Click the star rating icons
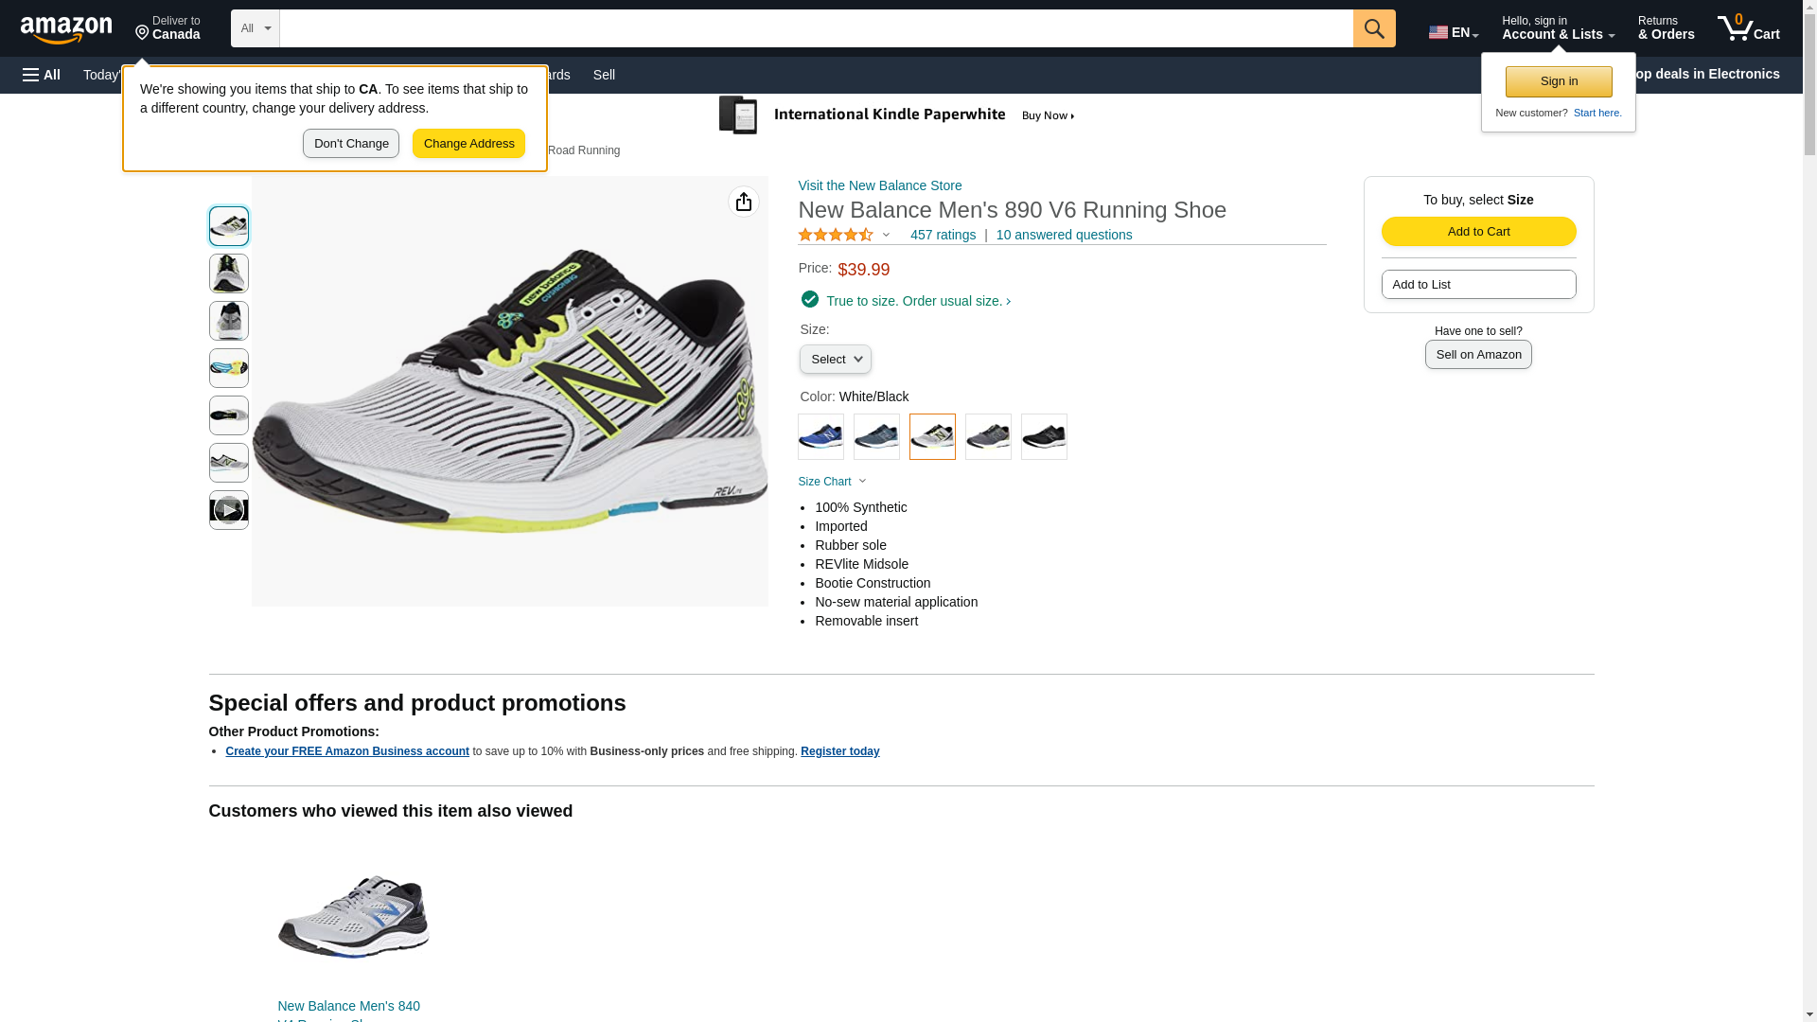This screenshot has width=1817, height=1022. point(836,235)
